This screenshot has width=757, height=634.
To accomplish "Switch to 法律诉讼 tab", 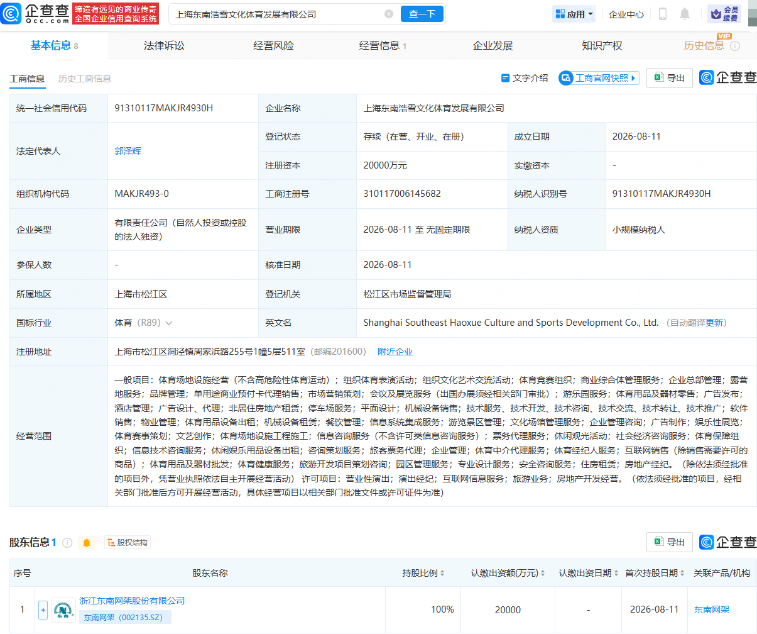I will pyautogui.click(x=164, y=45).
